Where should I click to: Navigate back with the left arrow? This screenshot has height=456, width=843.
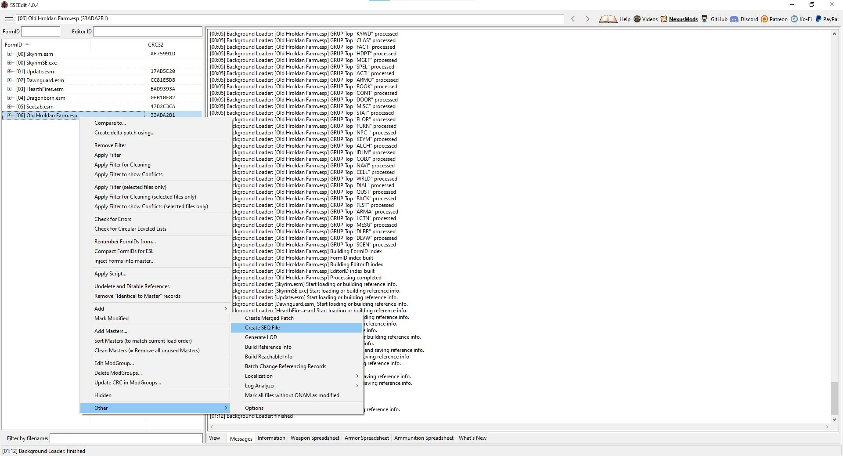click(x=573, y=19)
